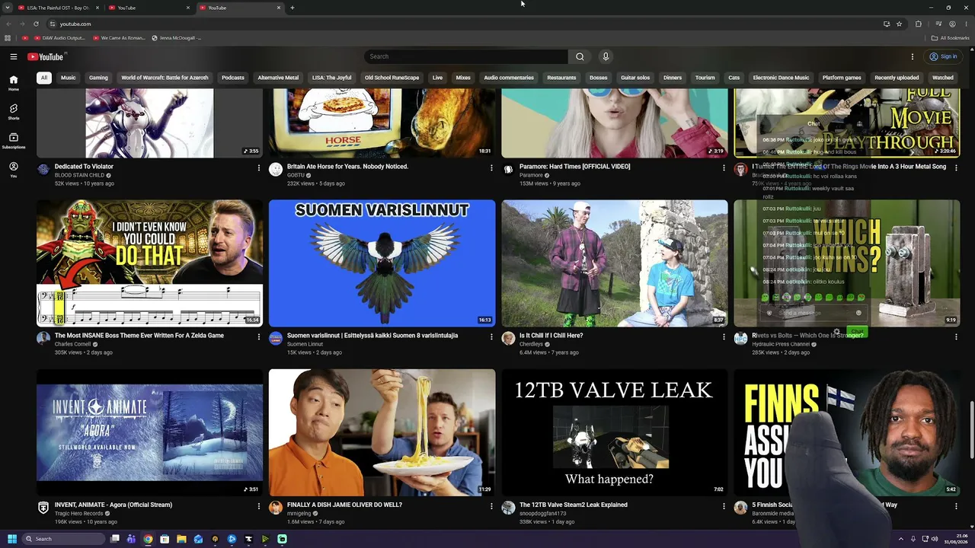The height and width of the screenshot is (548, 975).
Task: Bookmark this page with the star icon
Action: (x=900, y=24)
